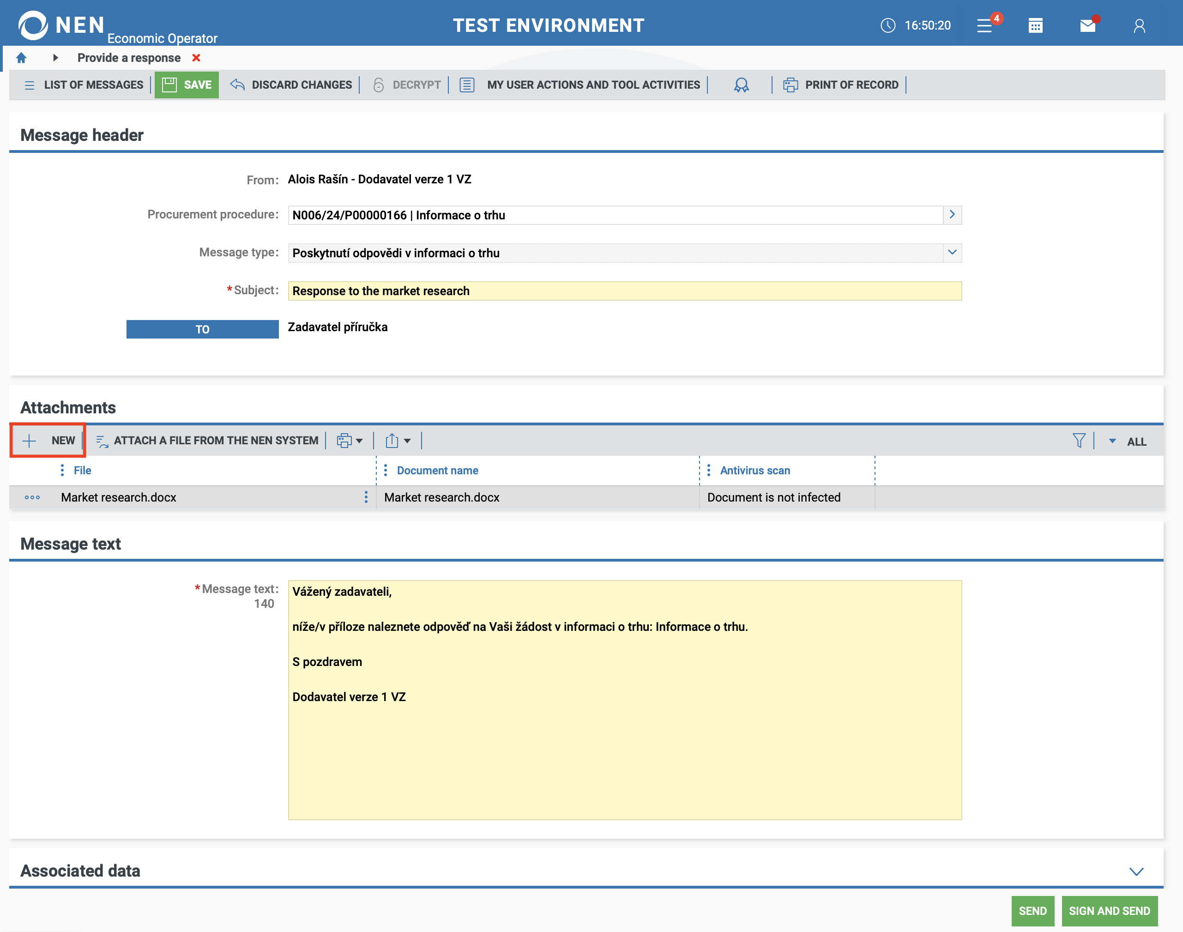Open the Procurement procedure arrow link
The image size is (1183, 932).
(952, 214)
